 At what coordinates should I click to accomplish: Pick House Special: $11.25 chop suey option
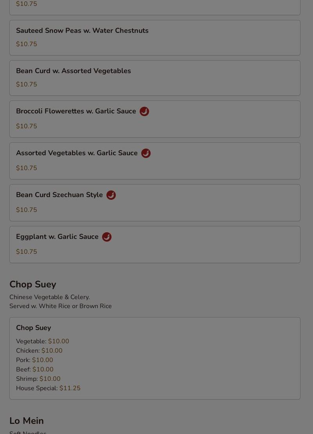point(48,388)
